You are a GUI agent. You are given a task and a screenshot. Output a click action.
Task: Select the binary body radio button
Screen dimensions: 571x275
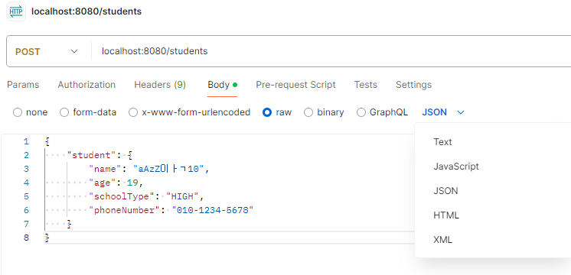click(x=308, y=112)
